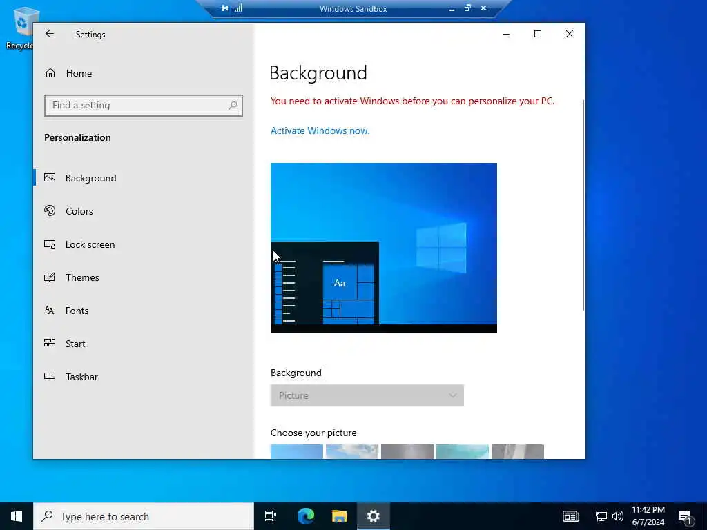Viewport: 707px width, 530px height.
Task: Minimize the Windows Sandbox bar
Action: pyautogui.click(x=452, y=8)
